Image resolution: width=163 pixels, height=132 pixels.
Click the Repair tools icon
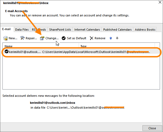[x=22, y=38]
